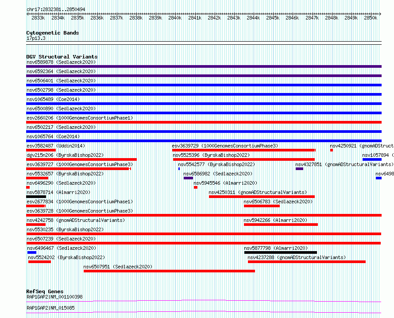The width and height of the screenshot is (394, 318).
Task: Click the 2850k ruler position
Action: 371,18
